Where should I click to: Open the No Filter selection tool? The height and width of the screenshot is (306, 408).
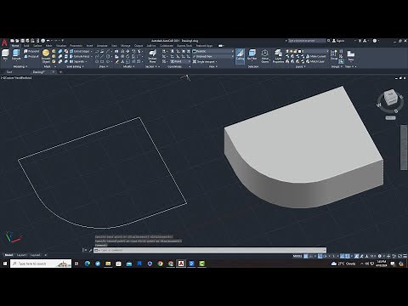click(252, 54)
